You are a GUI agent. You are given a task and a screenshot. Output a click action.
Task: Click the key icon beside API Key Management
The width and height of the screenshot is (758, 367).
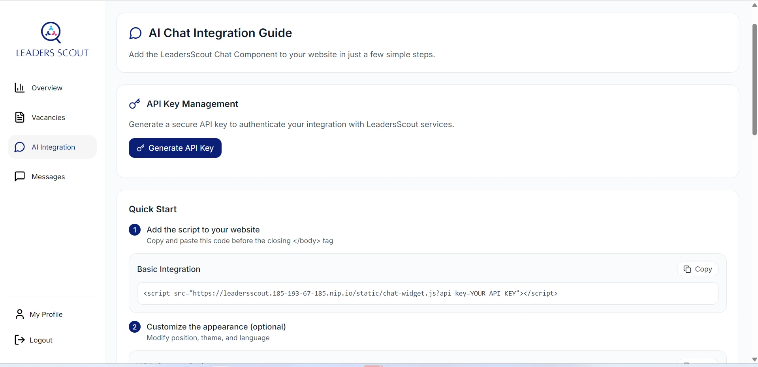click(135, 104)
